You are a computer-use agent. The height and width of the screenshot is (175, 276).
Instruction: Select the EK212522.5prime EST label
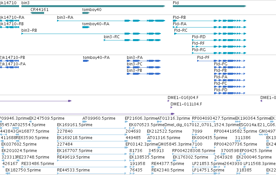(164, 131)
